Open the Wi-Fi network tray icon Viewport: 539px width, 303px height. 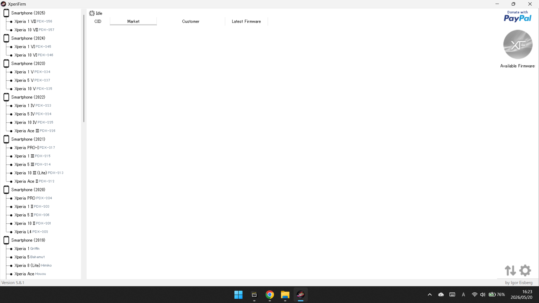474,295
